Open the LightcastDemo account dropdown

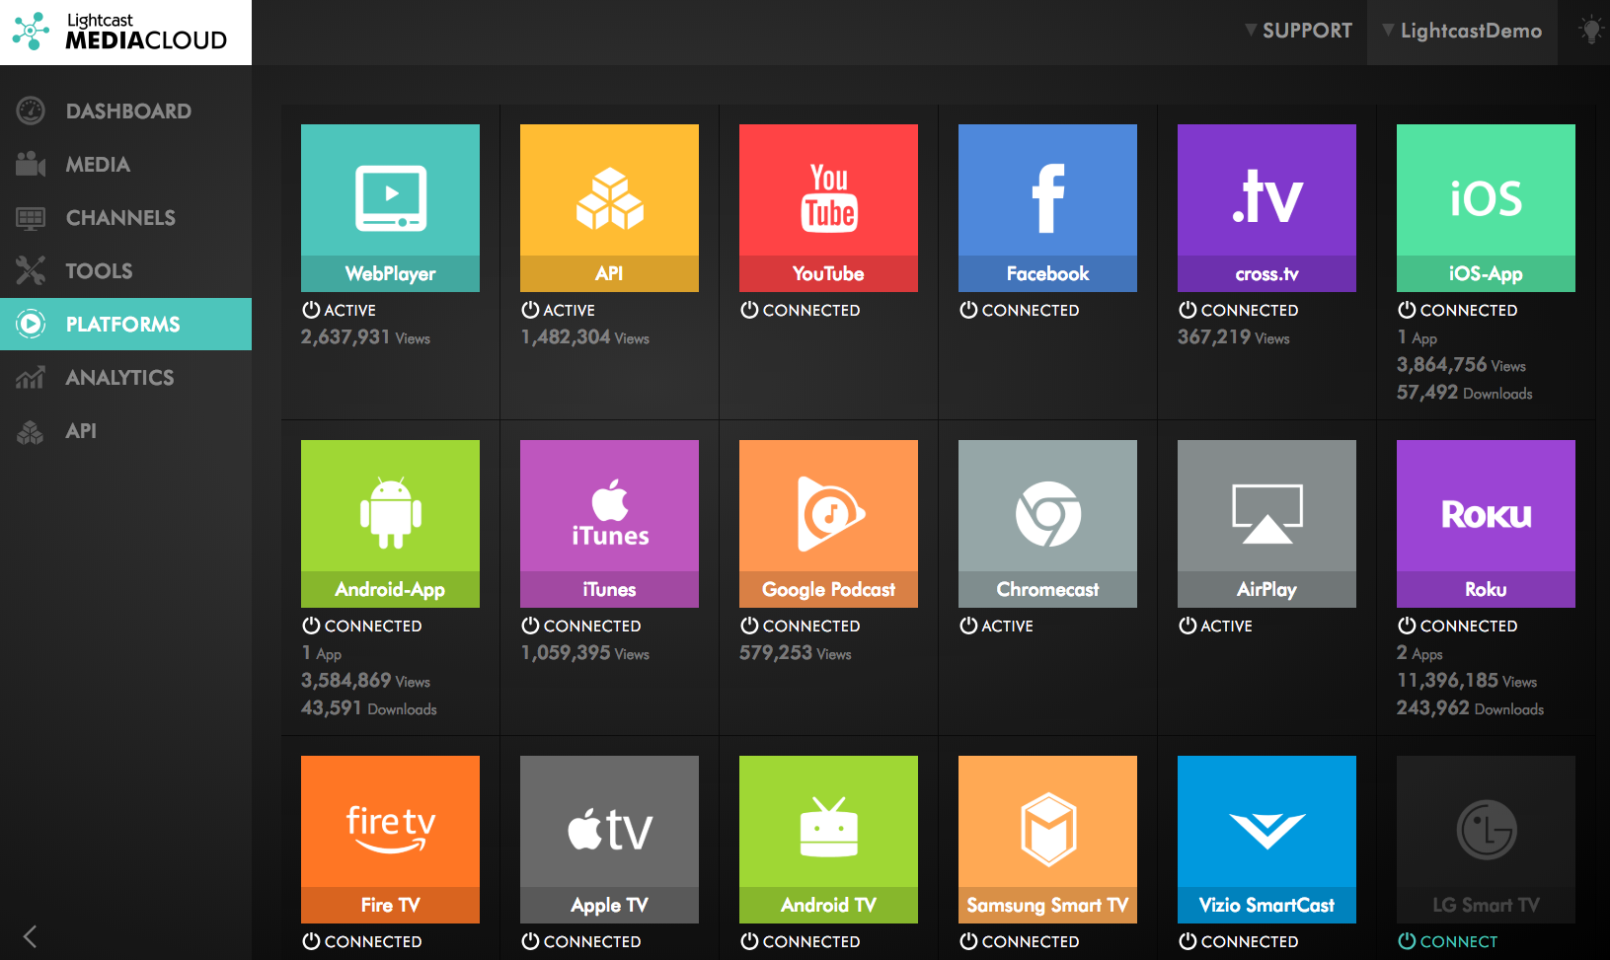1462,31
